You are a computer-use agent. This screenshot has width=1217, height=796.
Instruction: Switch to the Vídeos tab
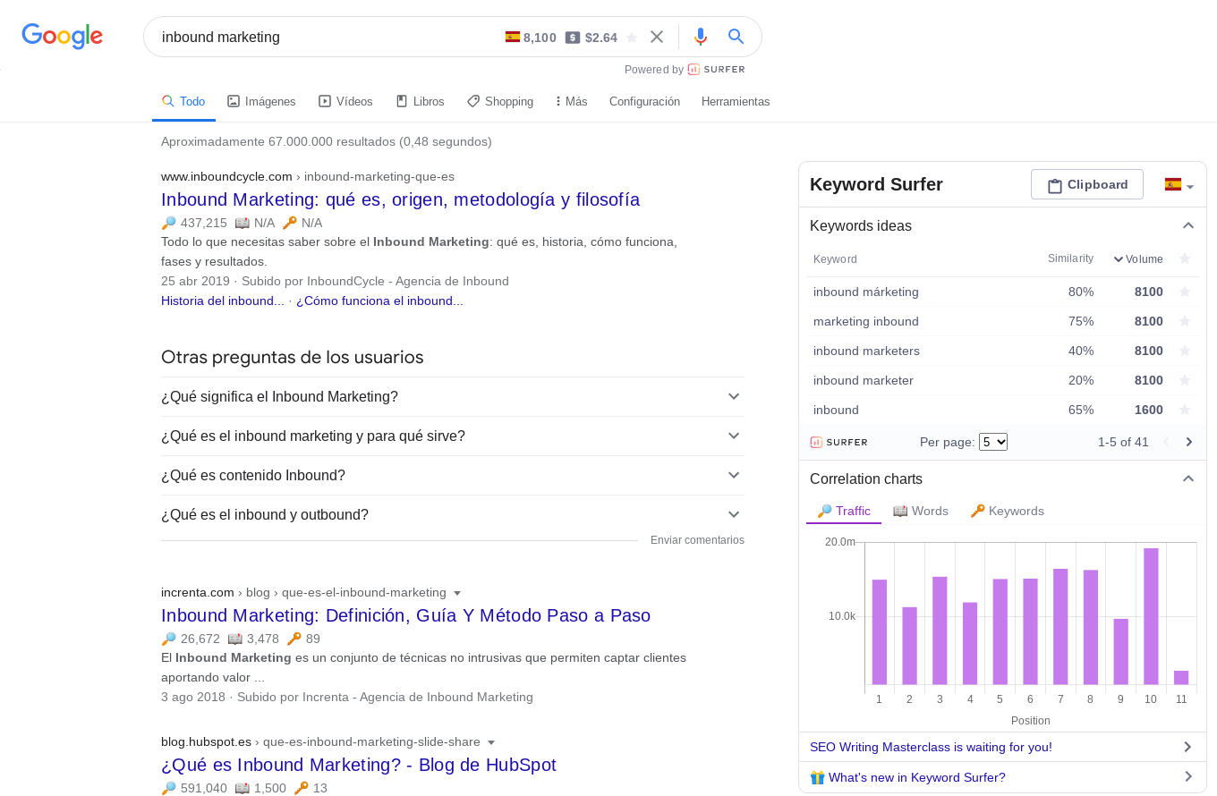(x=345, y=102)
